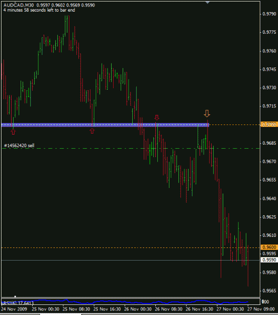
Task: Click the 0.9745 price scale label
Action: pyautogui.click(x=269, y=70)
